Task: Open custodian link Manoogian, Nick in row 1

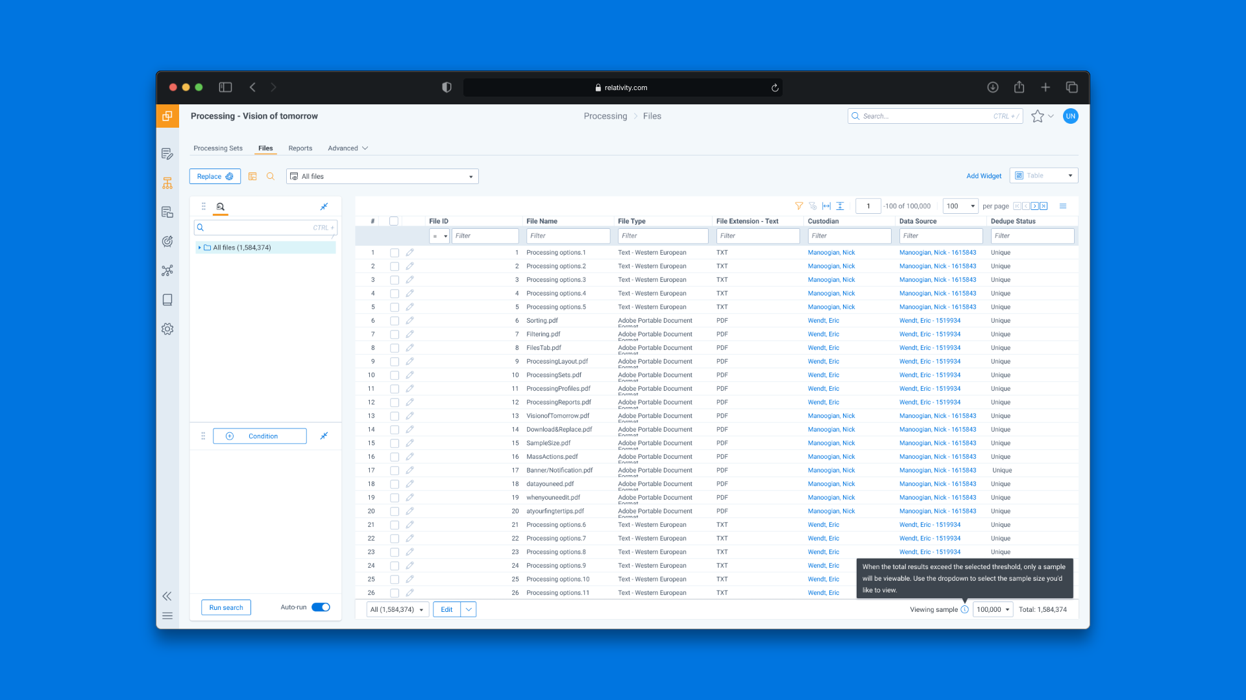Action: [x=831, y=253]
